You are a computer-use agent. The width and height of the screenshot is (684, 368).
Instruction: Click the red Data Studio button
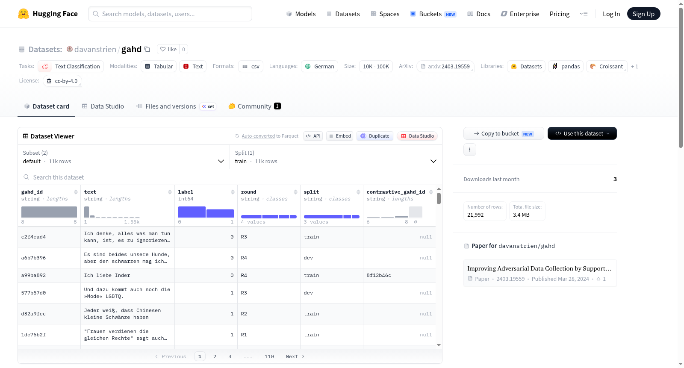417,136
